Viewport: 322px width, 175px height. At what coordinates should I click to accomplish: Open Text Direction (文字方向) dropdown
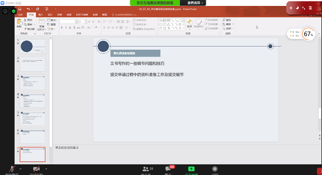(x=140, y=20)
